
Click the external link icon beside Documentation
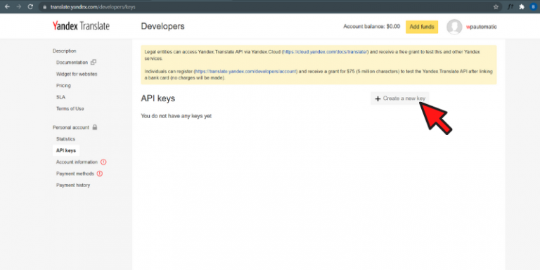pos(94,63)
